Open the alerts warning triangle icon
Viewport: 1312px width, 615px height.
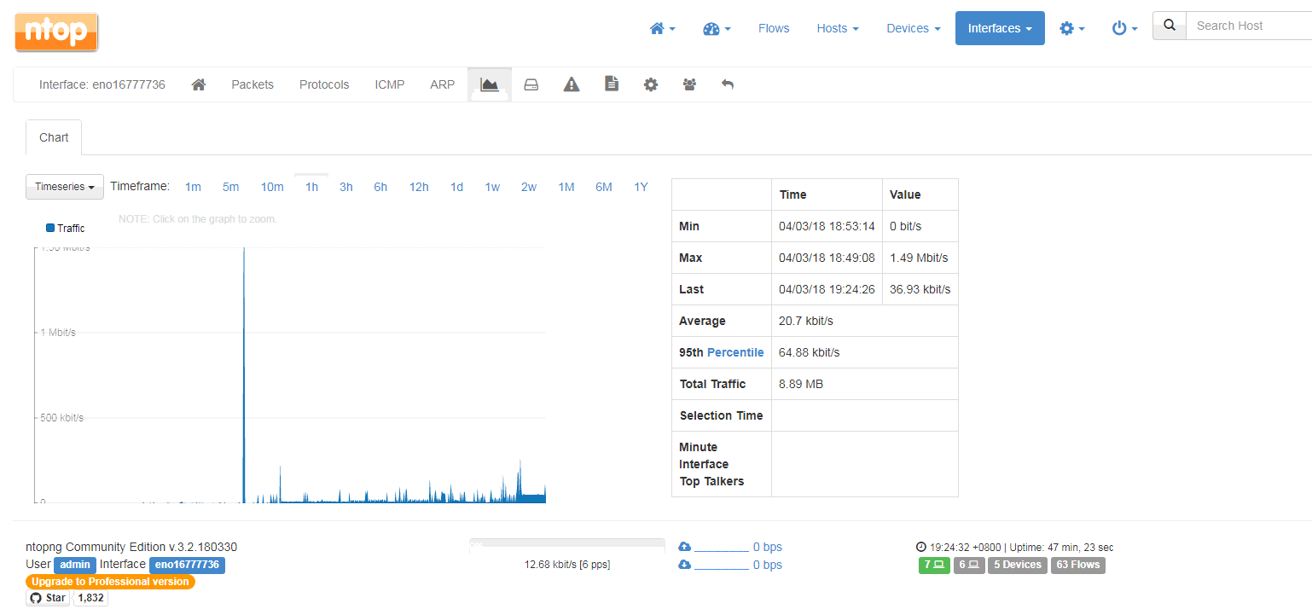click(x=572, y=84)
